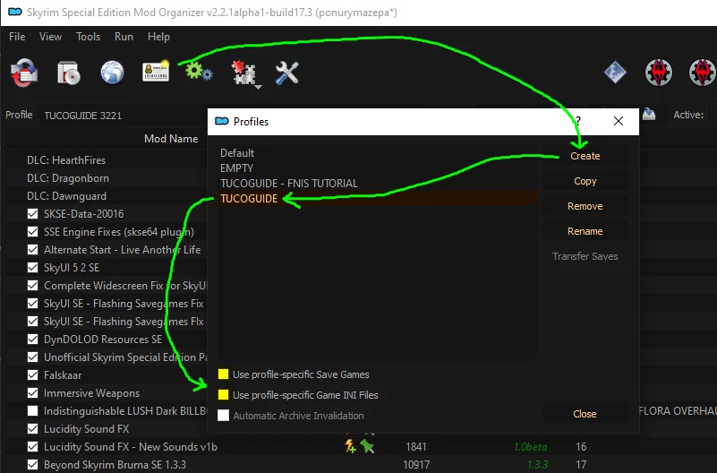This screenshot has height=473, width=717.
Task: Expand the Tools puzzle icon dropdown arrow
Action: coord(259,87)
